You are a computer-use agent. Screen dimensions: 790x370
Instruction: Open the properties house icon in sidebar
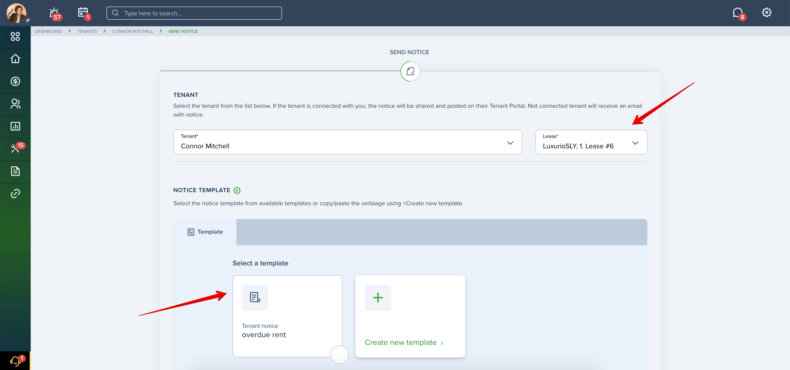(15, 59)
